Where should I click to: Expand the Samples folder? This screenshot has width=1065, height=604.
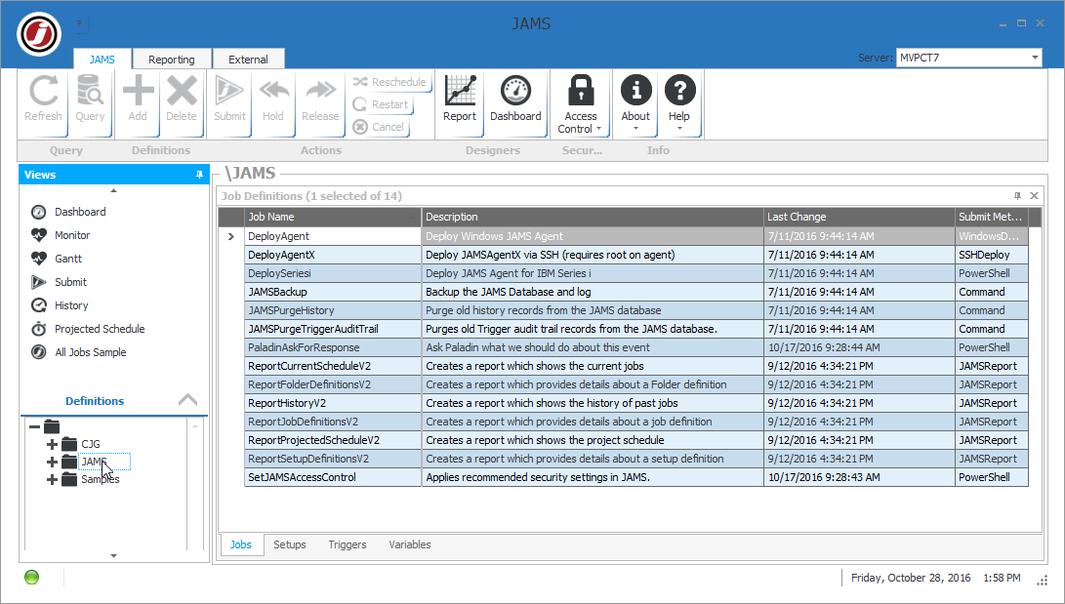click(x=52, y=480)
